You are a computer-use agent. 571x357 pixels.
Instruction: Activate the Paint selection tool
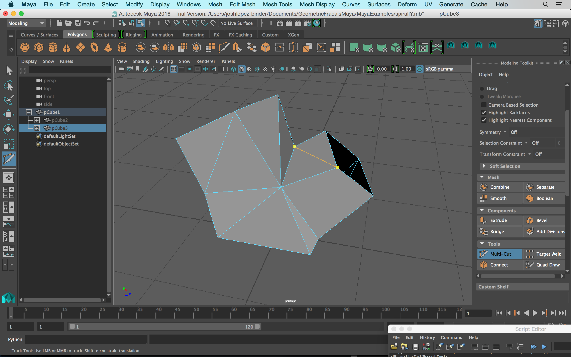tap(9, 100)
